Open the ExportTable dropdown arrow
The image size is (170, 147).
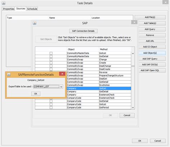point(61,87)
